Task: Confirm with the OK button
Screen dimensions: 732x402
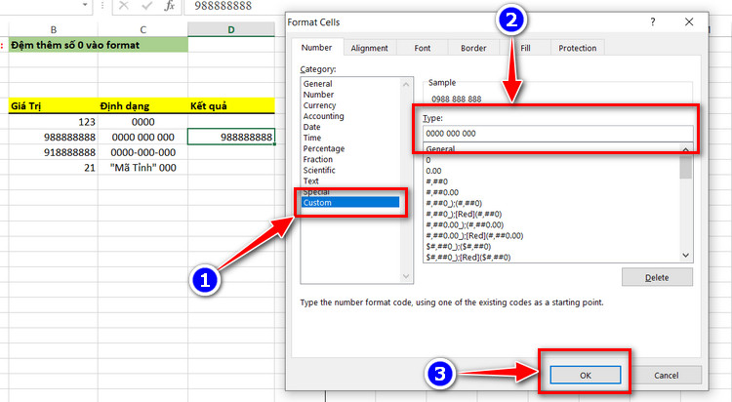Action: 586,375
